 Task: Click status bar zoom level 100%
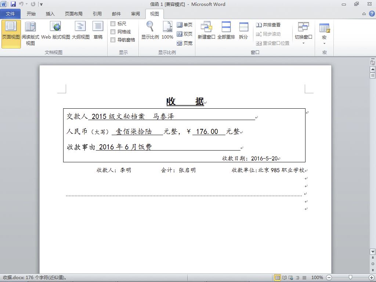click(x=317, y=278)
